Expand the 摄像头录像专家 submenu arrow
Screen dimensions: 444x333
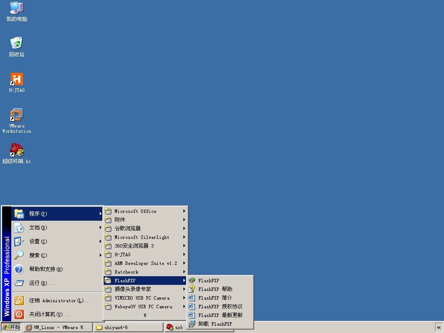(x=184, y=289)
